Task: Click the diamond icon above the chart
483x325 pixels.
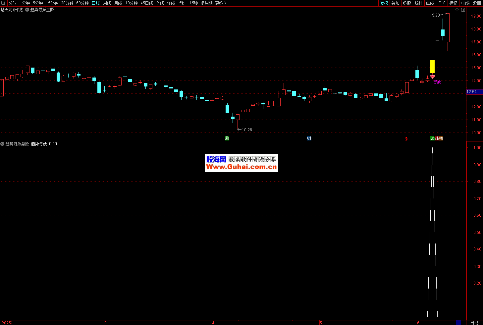Action: (x=457, y=10)
